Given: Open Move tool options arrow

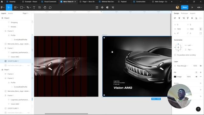Looking at the screenshot, I should (x=11, y=8).
